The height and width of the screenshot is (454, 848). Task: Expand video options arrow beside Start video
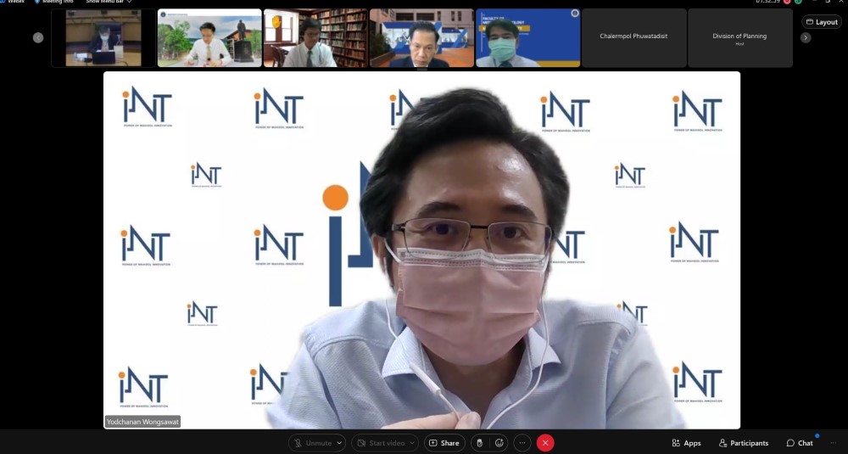coord(413,443)
